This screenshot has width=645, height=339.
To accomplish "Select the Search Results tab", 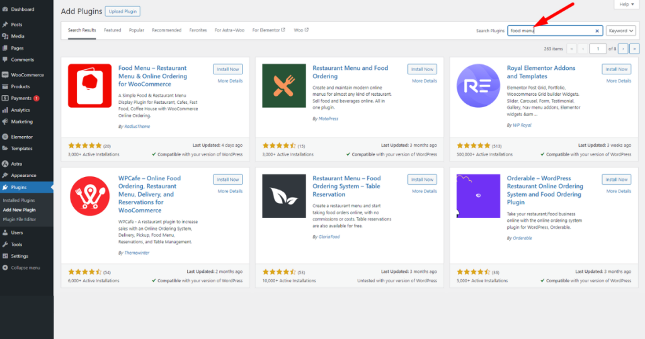I will [82, 30].
